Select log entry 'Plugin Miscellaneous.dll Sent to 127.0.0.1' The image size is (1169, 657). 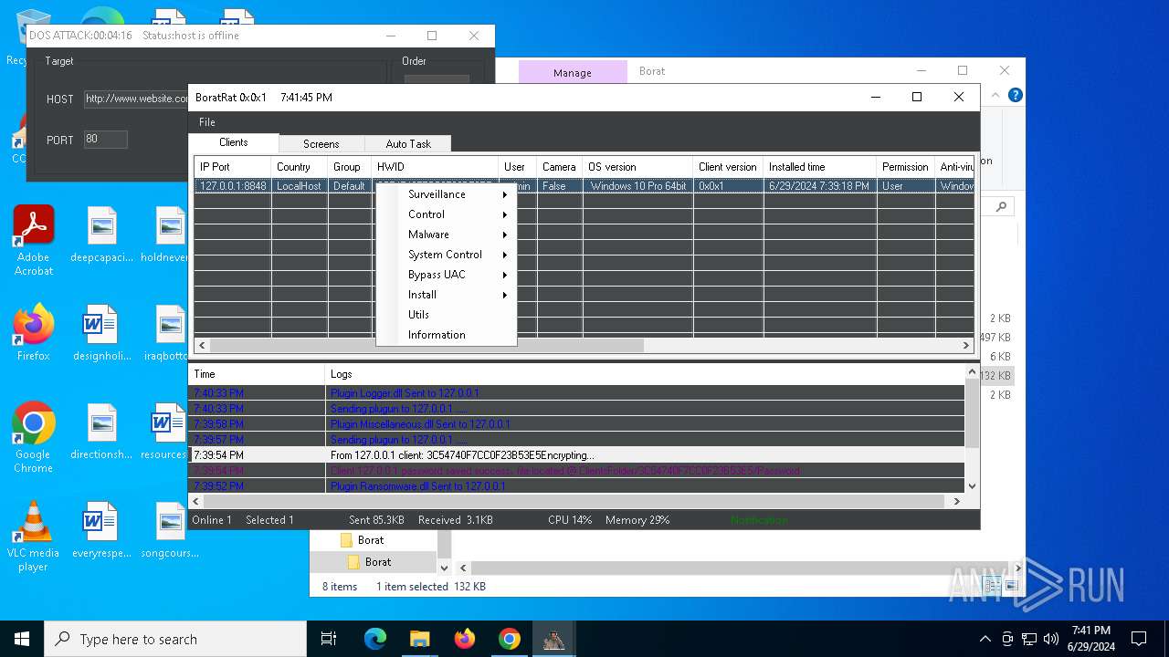[576, 424]
